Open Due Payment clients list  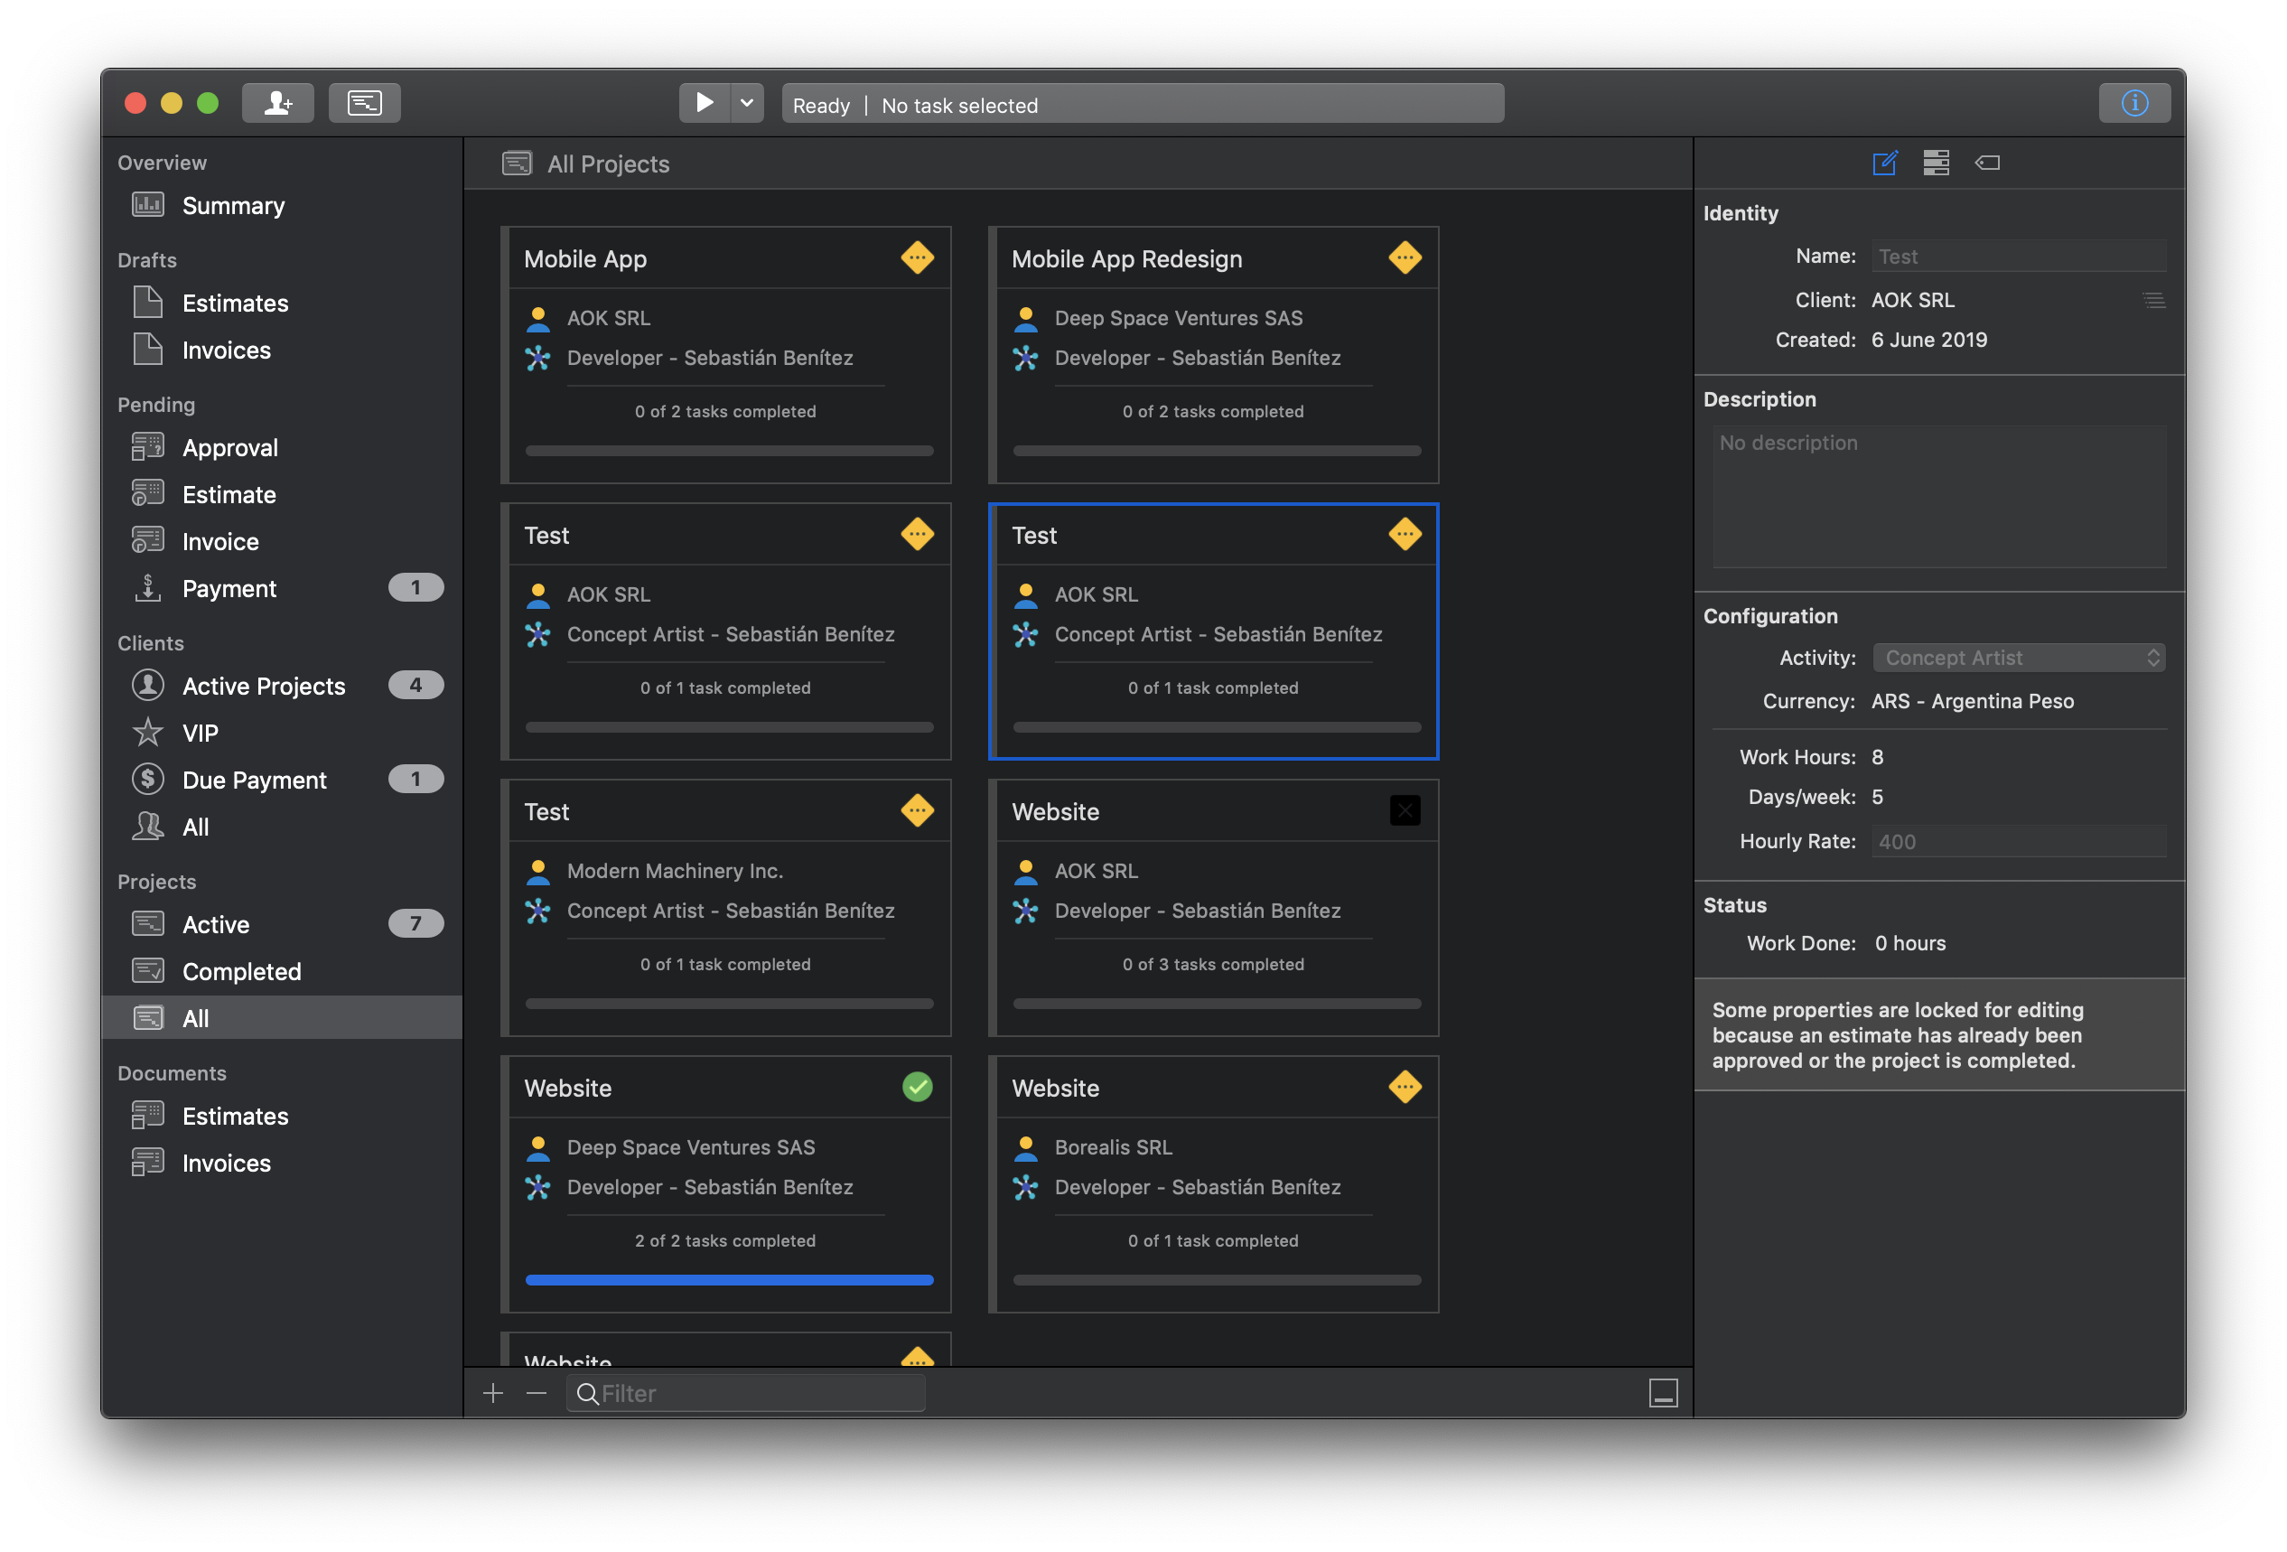click(254, 780)
